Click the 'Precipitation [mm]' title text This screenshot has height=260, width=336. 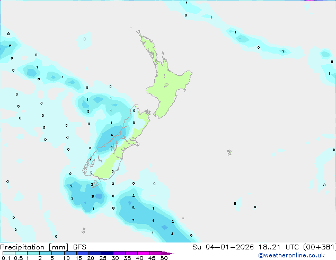click(x=34, y=247)
